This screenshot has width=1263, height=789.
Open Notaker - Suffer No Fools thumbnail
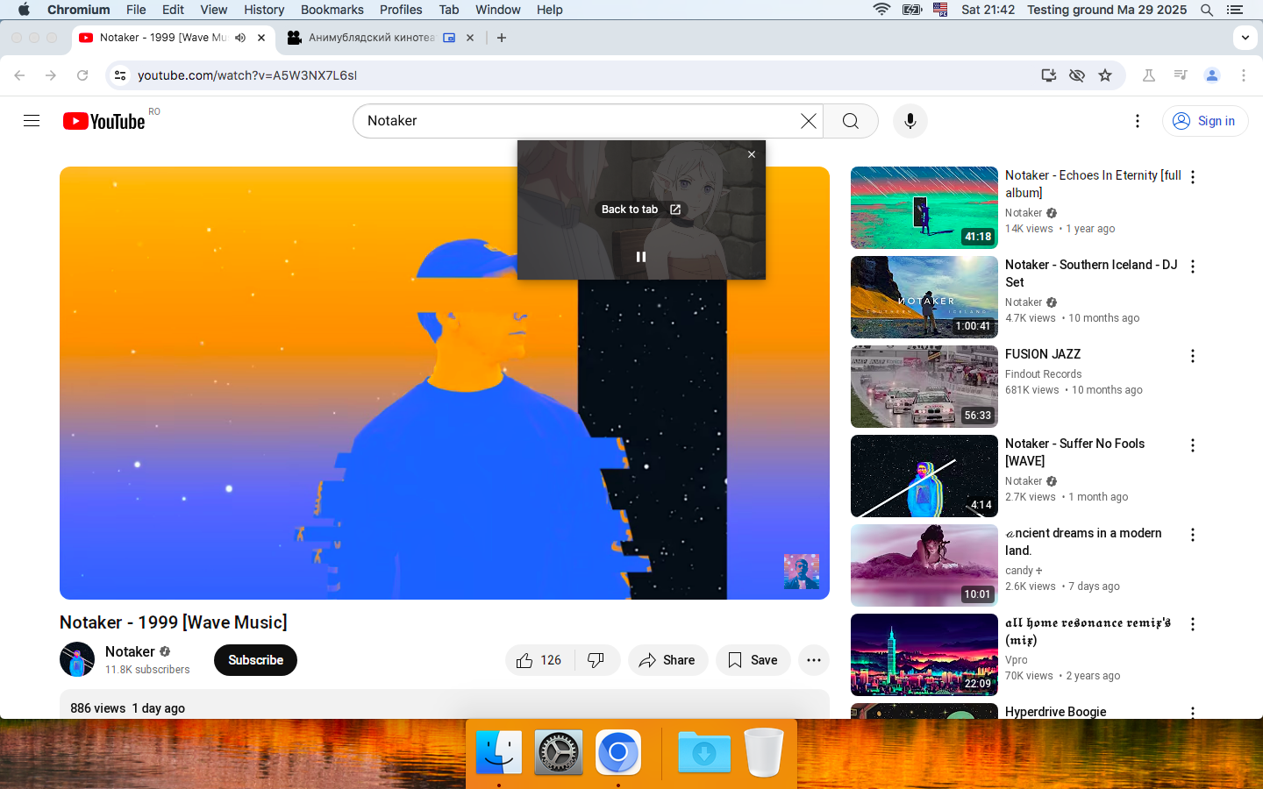click(924, 476)
